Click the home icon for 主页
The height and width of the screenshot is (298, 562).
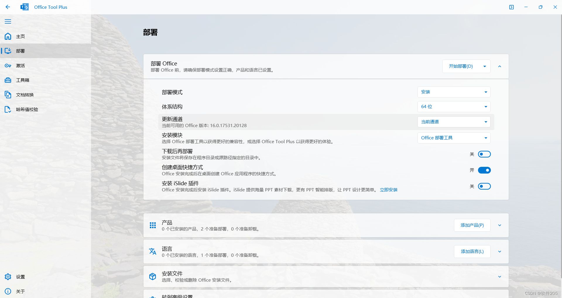pyautogui.click(x=8, y=36)
